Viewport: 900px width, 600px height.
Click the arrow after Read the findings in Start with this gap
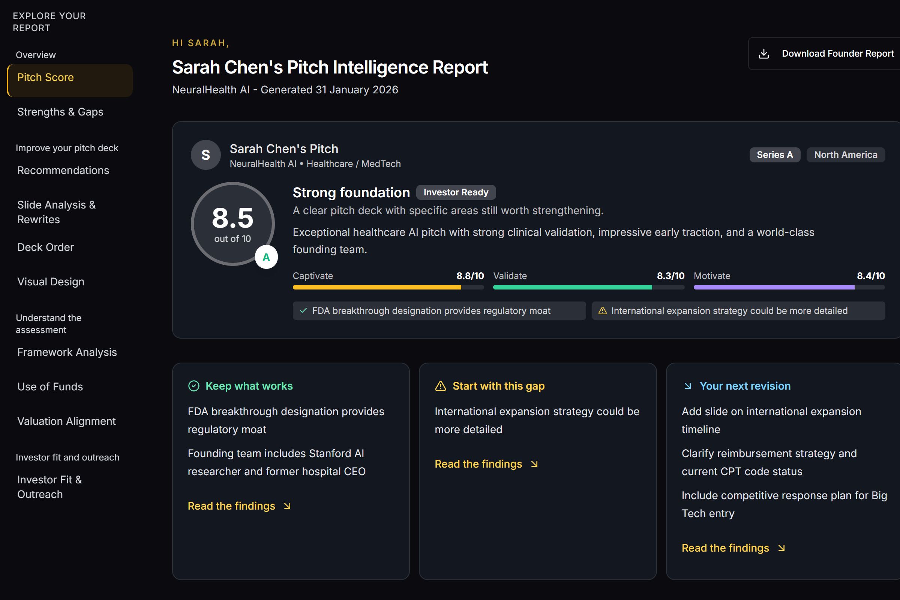[535, 464]
